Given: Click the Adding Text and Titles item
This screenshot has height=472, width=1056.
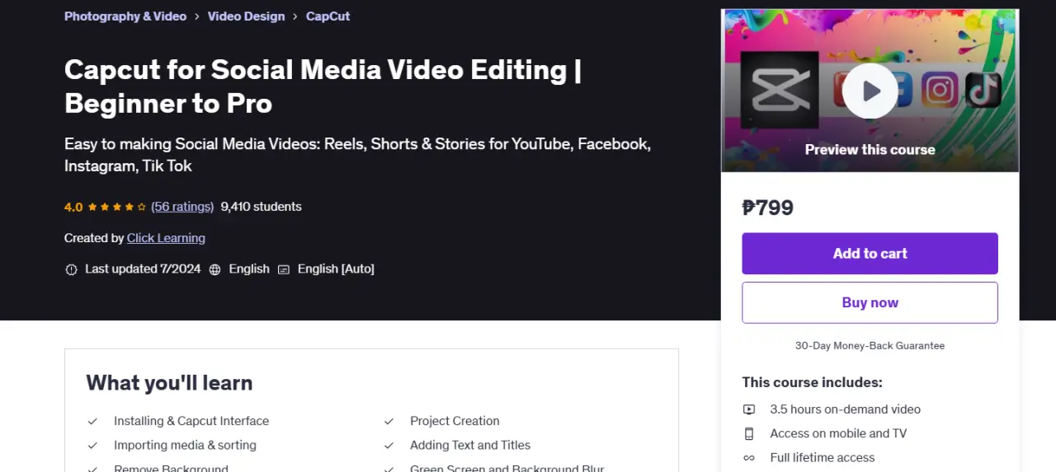Looking at the screenshot, I should point(470,446).
